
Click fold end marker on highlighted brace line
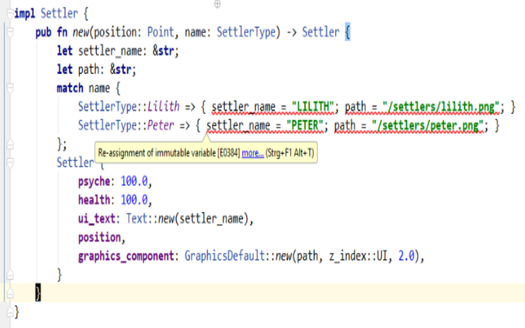[10, 293]
